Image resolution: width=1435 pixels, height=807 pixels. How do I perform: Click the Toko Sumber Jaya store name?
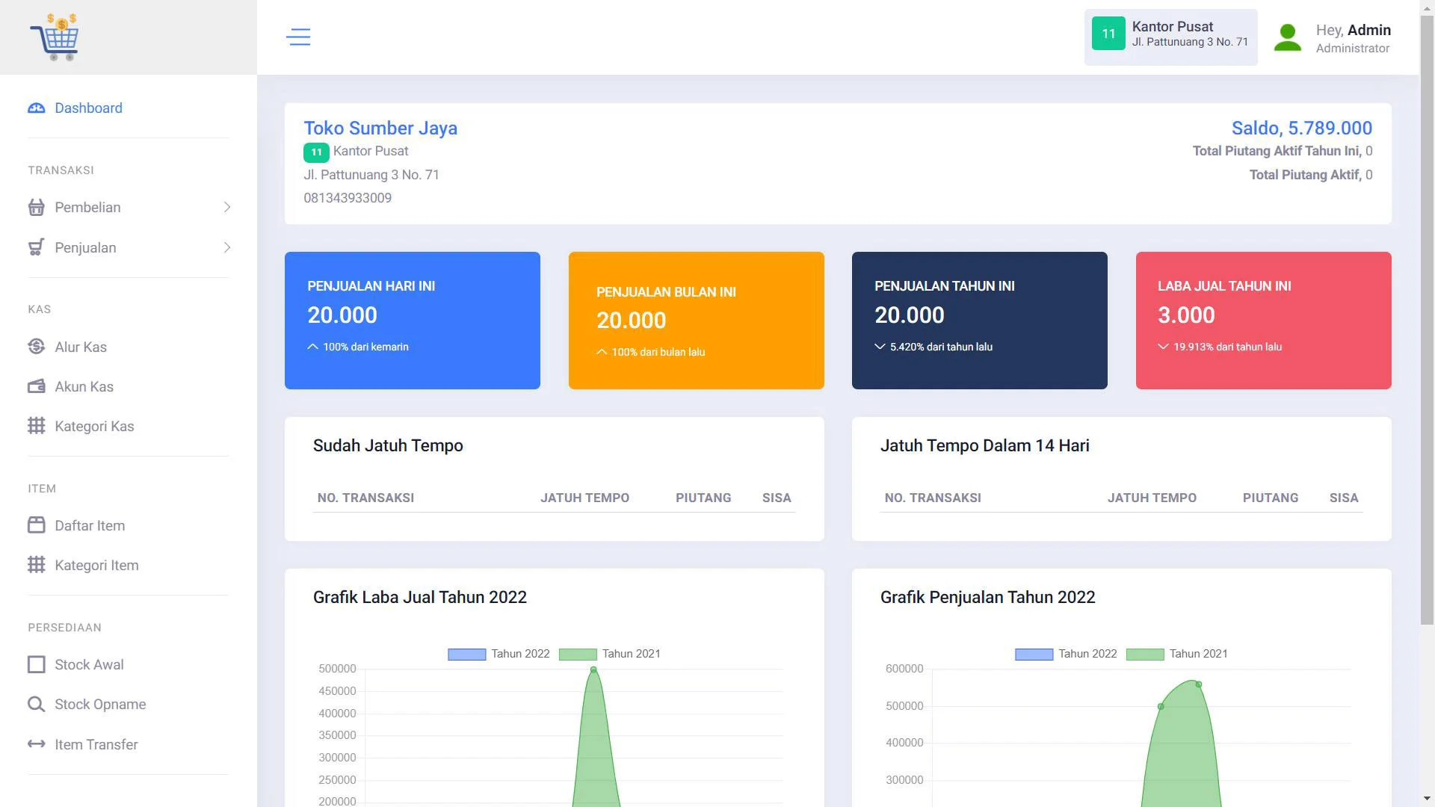coord(381,127)
